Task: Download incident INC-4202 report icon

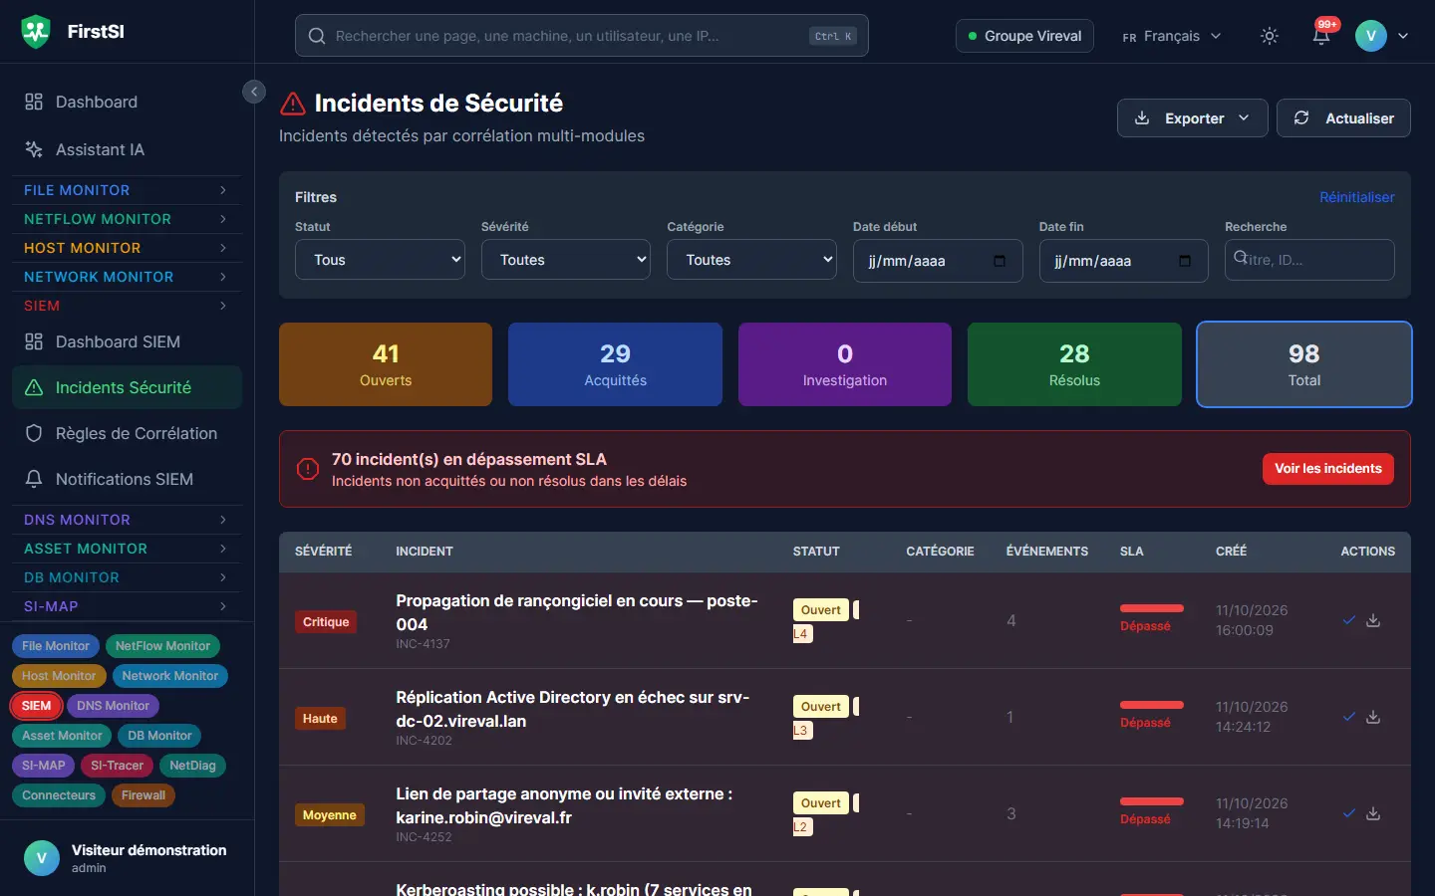Action: click(x=1373, y=717)
